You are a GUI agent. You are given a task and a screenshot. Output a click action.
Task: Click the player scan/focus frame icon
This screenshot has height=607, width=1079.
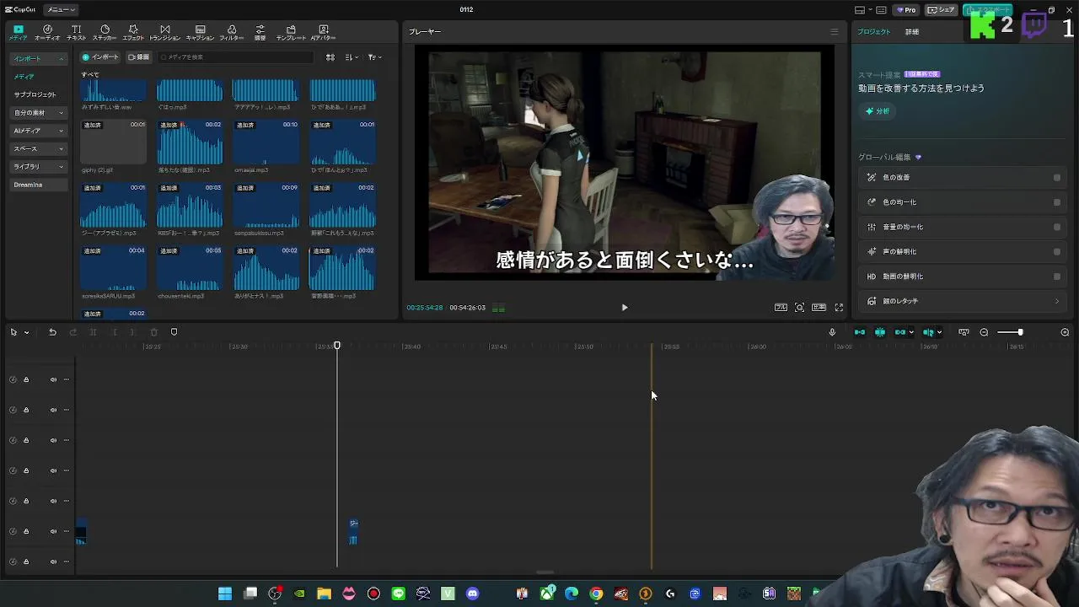(799, 308)
